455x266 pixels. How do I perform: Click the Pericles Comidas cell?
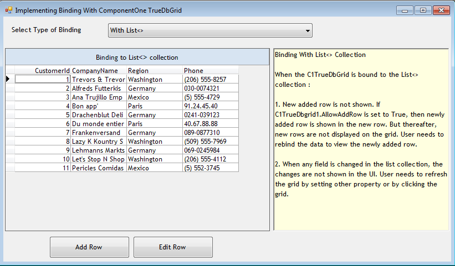tap(98, 168)
